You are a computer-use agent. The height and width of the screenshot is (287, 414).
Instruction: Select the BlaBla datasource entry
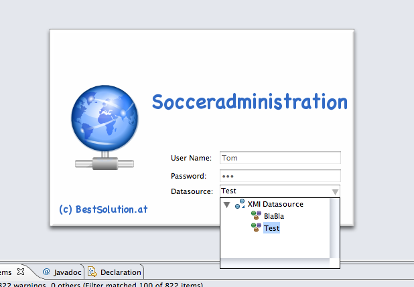point(274,216)
